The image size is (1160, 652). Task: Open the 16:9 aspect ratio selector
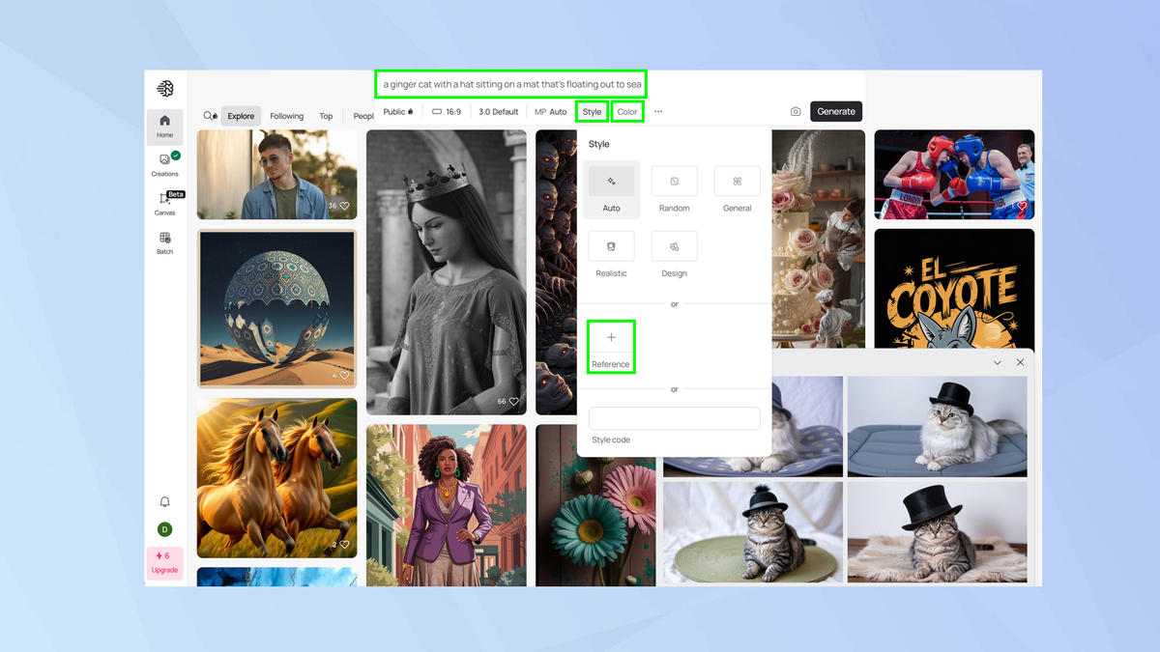coord(447,111)
